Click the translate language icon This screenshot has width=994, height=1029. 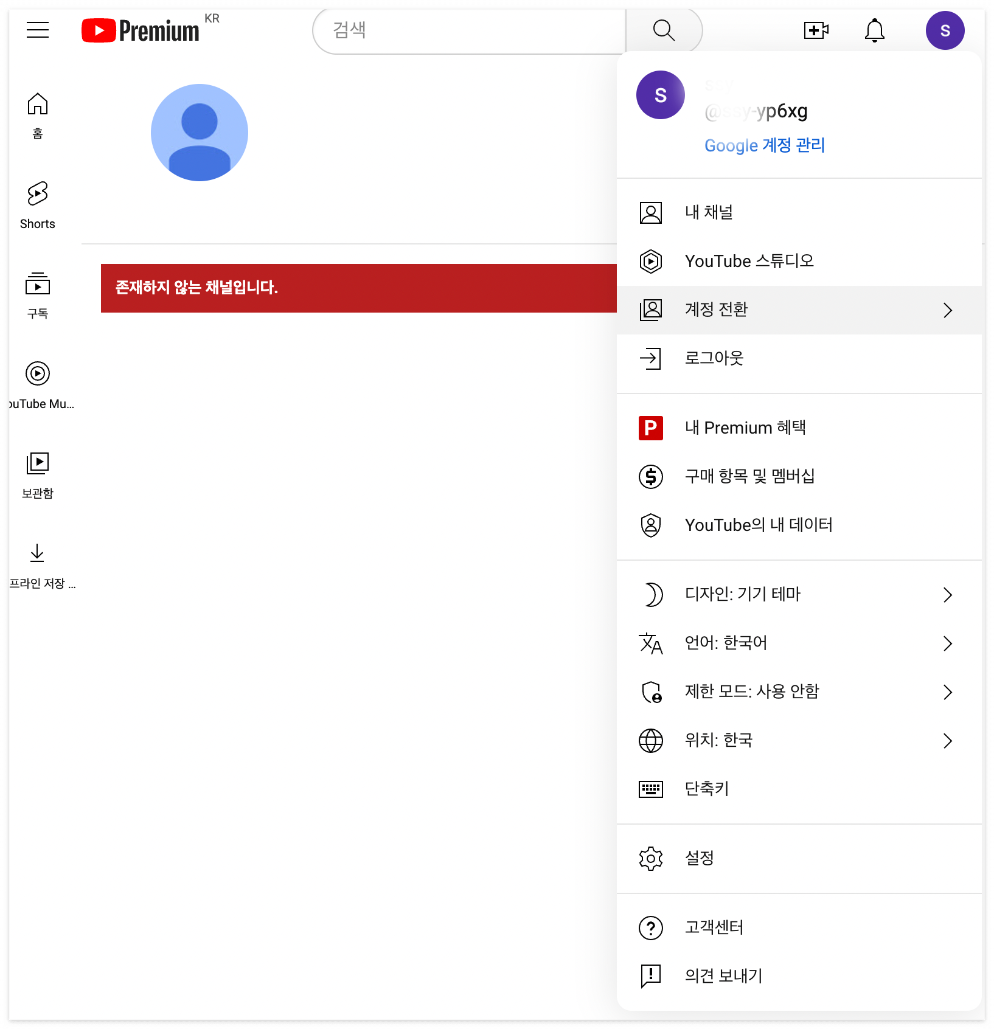651,643
